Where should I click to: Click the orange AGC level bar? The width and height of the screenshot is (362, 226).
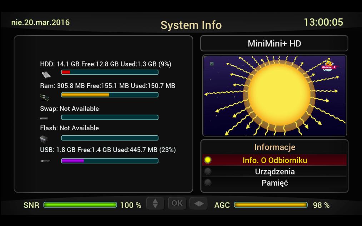click(271, 205)
